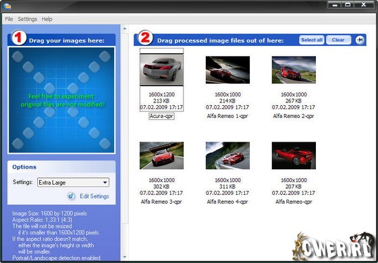Click the Image Size 1600 by 1200 text

50,213
